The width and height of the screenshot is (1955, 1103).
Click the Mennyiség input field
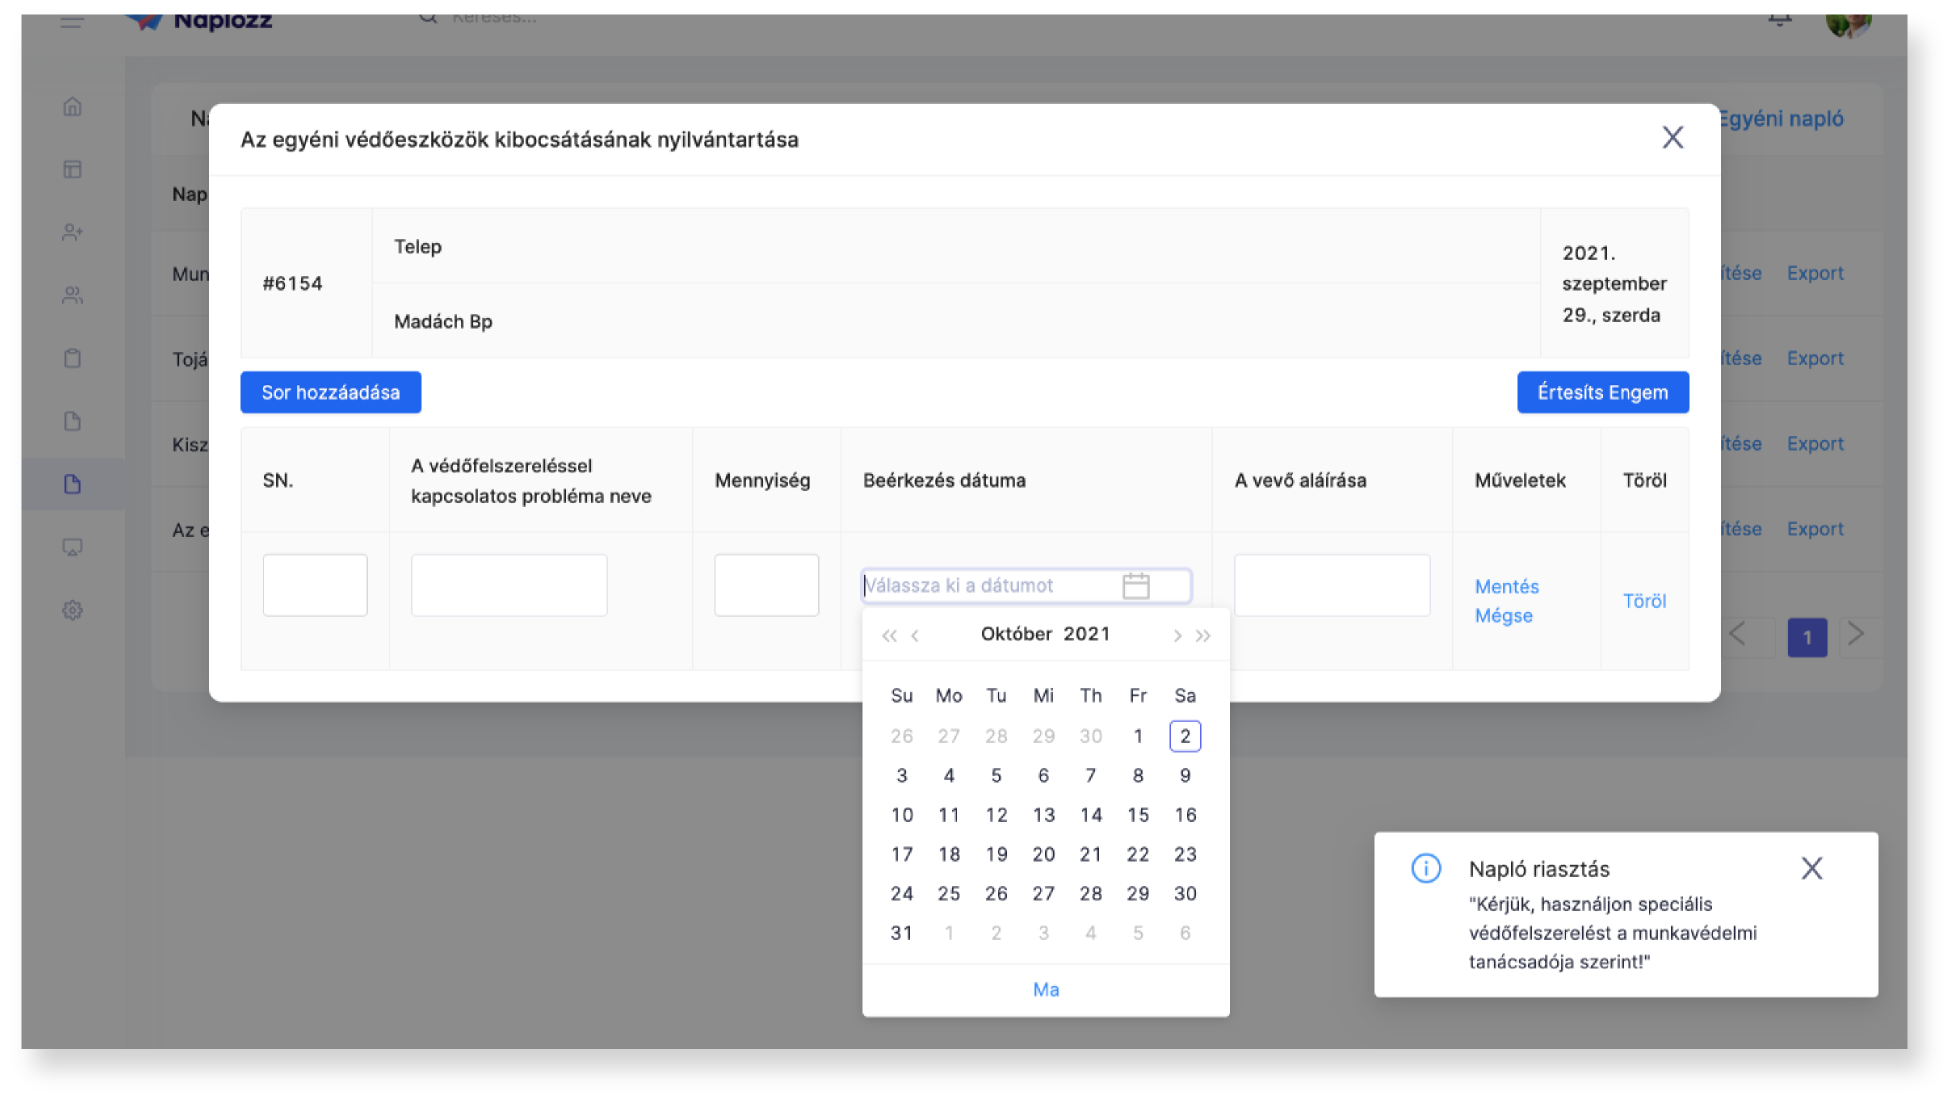point(766,585)
